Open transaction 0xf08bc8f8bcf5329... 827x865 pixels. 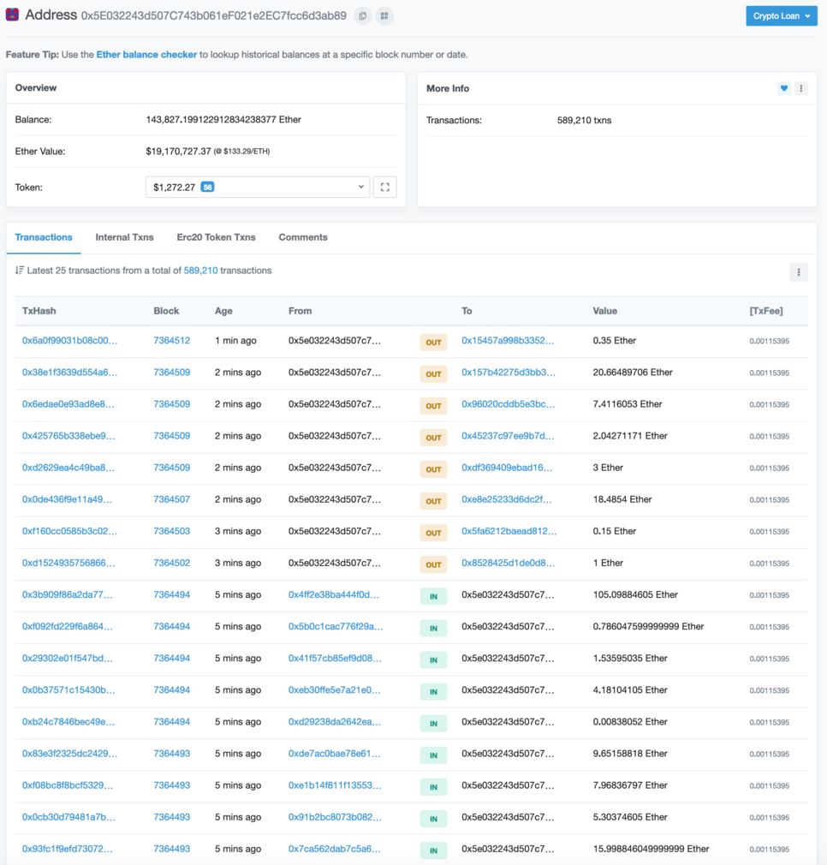pyautogui.click(x=68, y=785)
